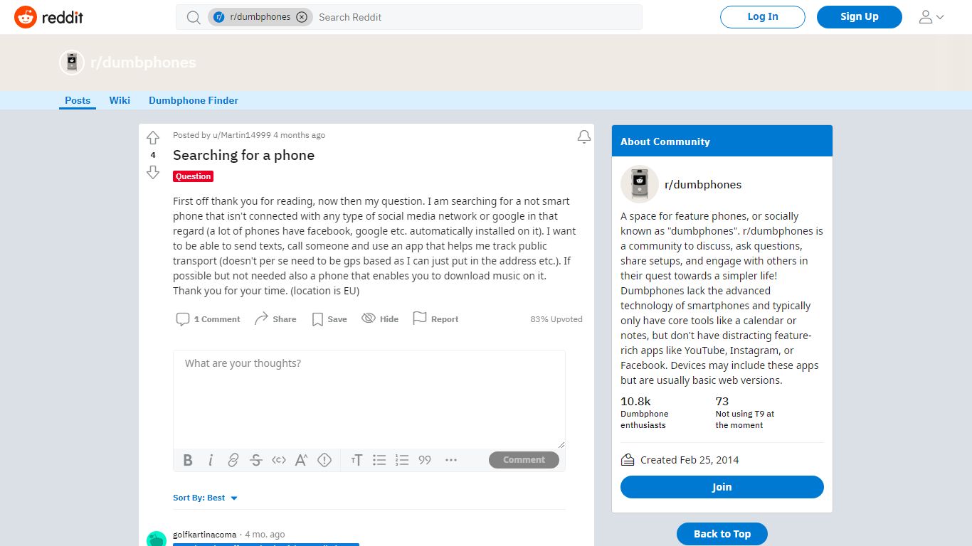This screenshot has width=972, height=546.
Task: Insert inline code formatting
Action: click(279, 460)
